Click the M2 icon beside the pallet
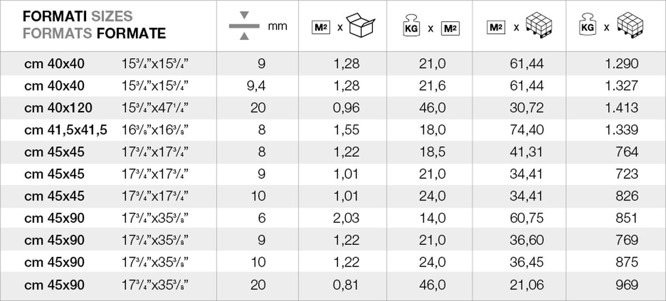The image size is (666, 301). 496,26
